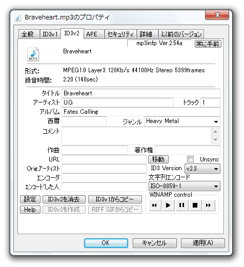Image resolution: width=244 pixels, height=267 pixels.
Task: Pause playback in WINAMP control
Action: 181,205
